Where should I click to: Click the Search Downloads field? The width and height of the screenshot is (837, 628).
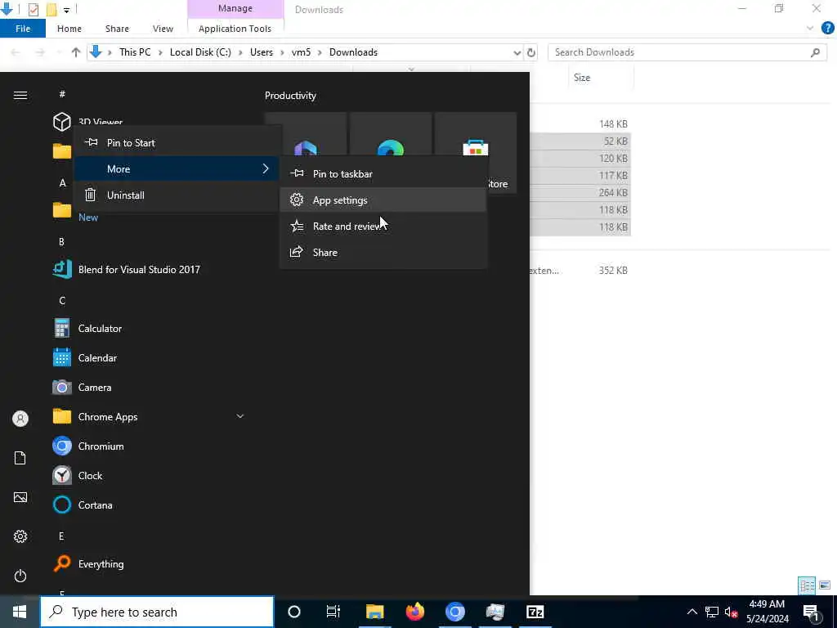point(687,52)
